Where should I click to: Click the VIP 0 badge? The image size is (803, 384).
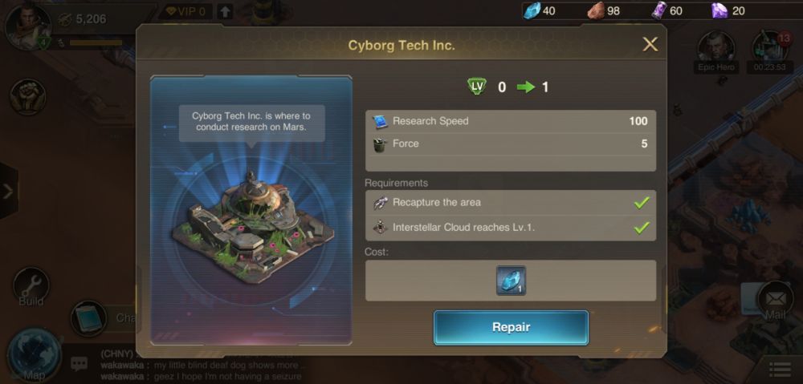click(x=186, y=11)
